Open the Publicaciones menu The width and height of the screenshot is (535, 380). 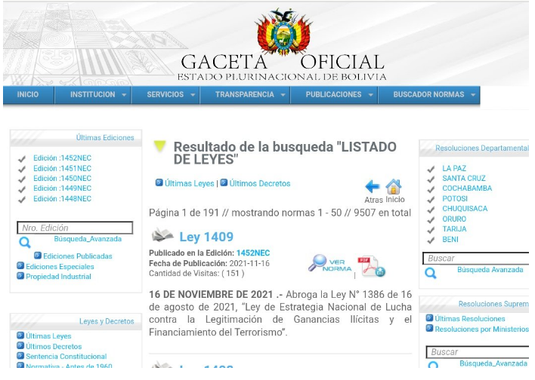point(334,95)
